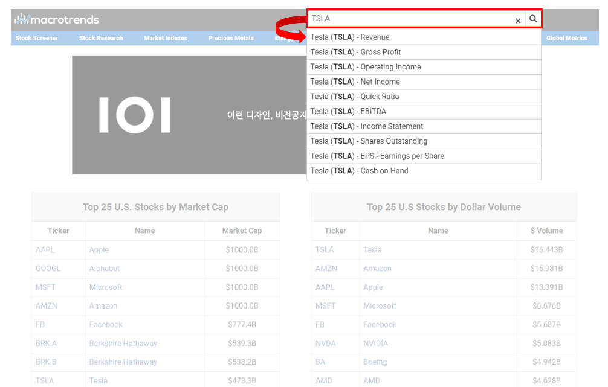The width and height of the screenshot is (608, 387).
Task: Select Tesla (TSLA) - Net Income suggestion
Action: pyautogui.click(x=424, y=82)
